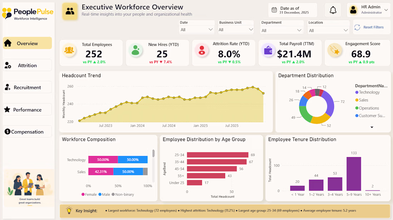The image size is (393, 220).
Task: Click the Attrition Rate red person icon
Action: [202, 50]
